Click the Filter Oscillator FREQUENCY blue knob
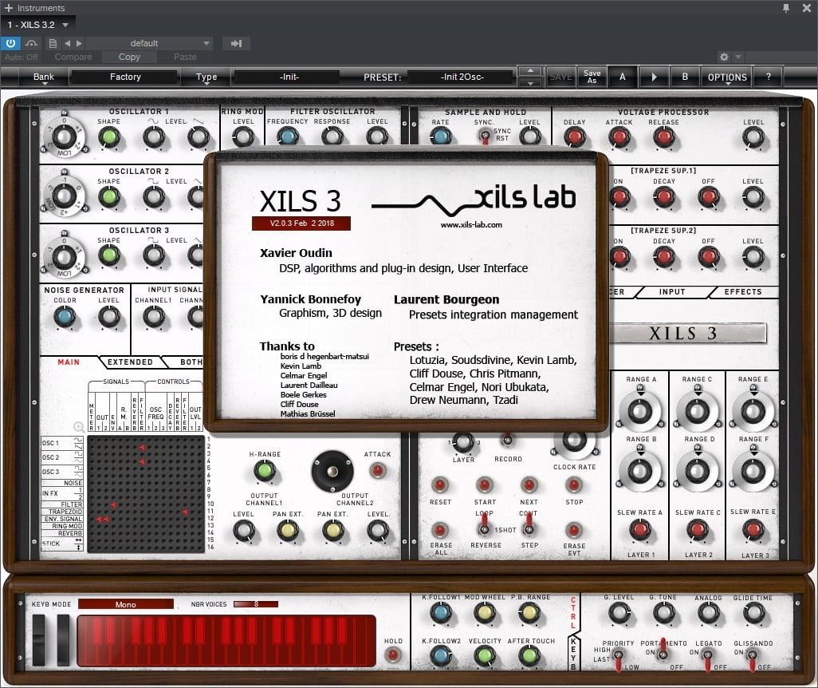Viewport: 818px width, 688px height. pos(288,136)
